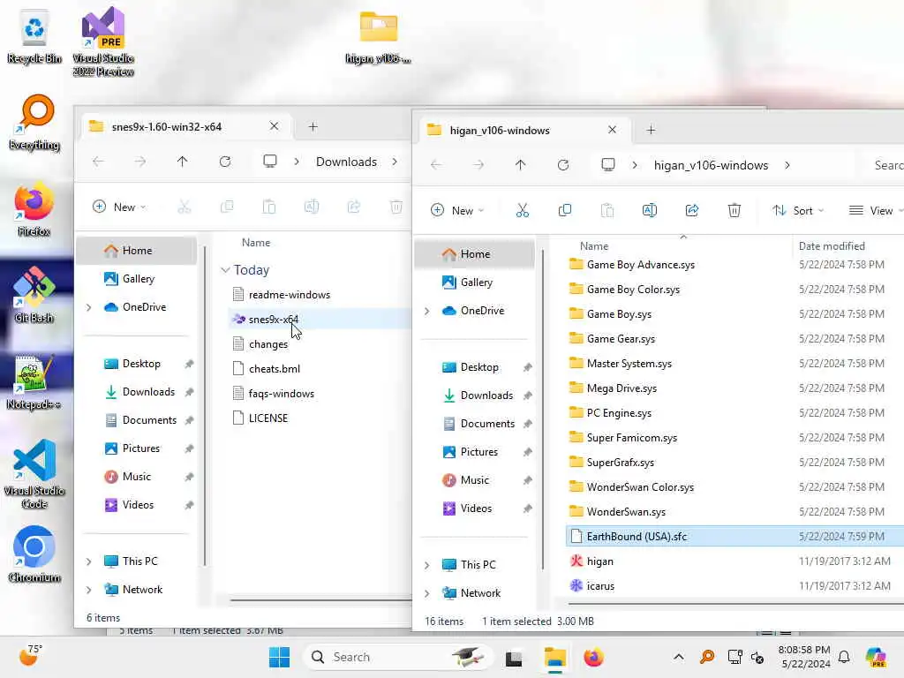Collapse the Today group in snes9x window
904x678 pixels.
[x=225, y=270]
